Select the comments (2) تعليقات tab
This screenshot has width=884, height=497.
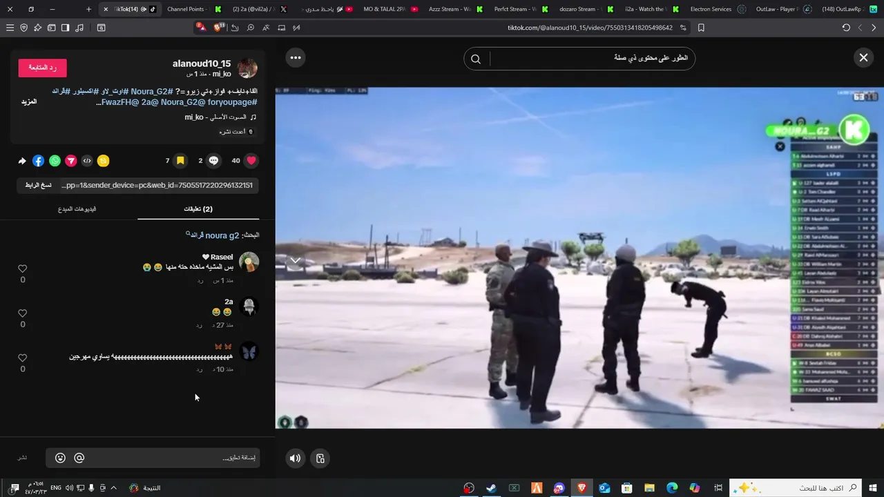[198, 208]
